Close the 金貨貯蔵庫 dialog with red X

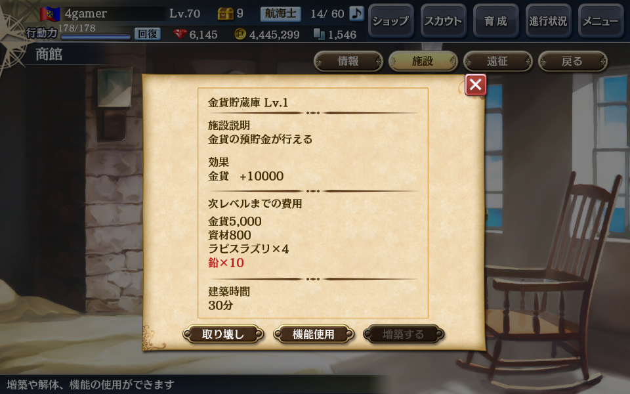tap(475, 85)
